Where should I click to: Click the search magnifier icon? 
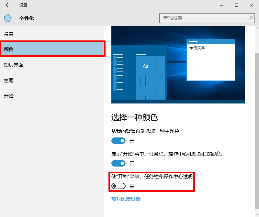pyautogui.click(x=251, y=18)
